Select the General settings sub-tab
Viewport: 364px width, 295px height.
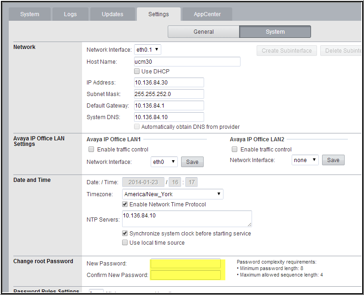203,32
